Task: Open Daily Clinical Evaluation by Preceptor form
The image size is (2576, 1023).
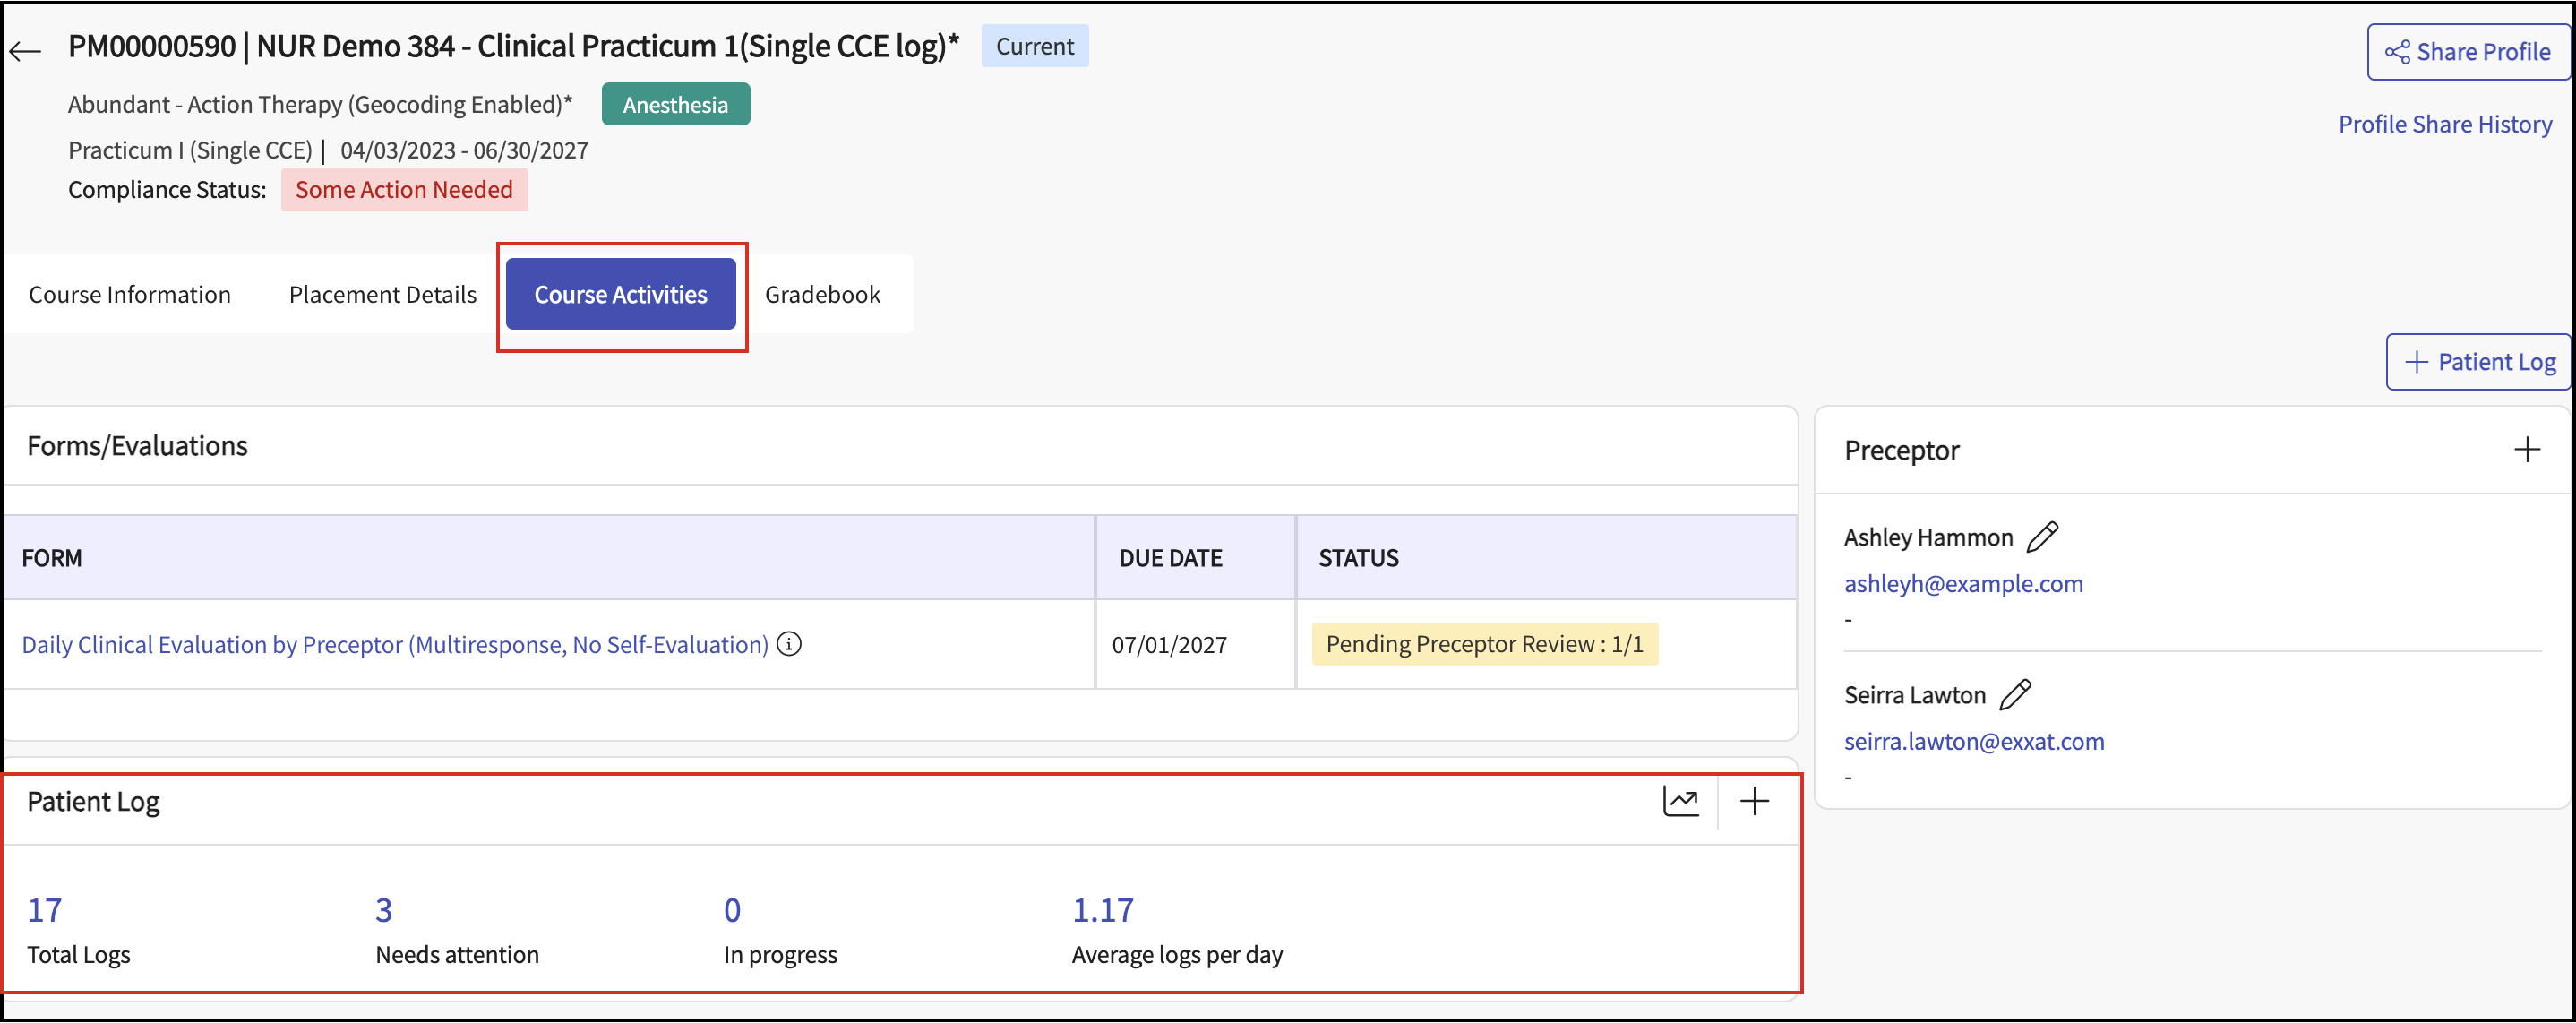Action: [395, 645]
